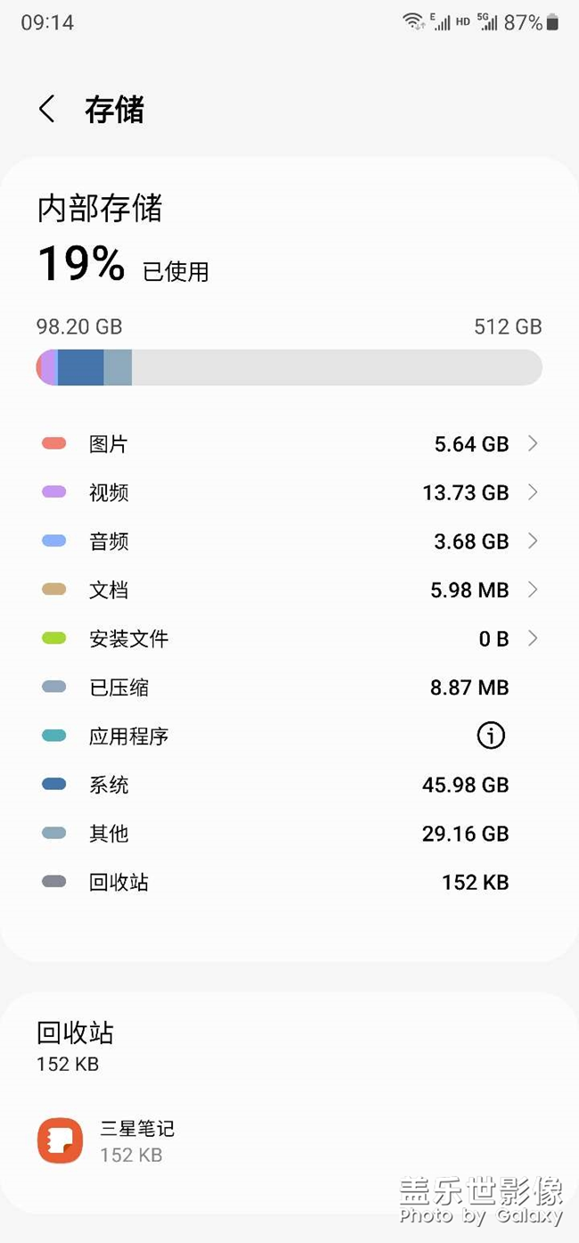Tap the blue 音频 category icon

[53, 541]
